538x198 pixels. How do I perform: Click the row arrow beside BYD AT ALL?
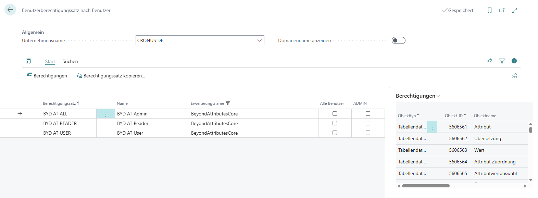(20, 114)
